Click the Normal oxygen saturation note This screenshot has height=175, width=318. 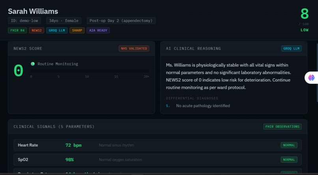click(120, 160)
